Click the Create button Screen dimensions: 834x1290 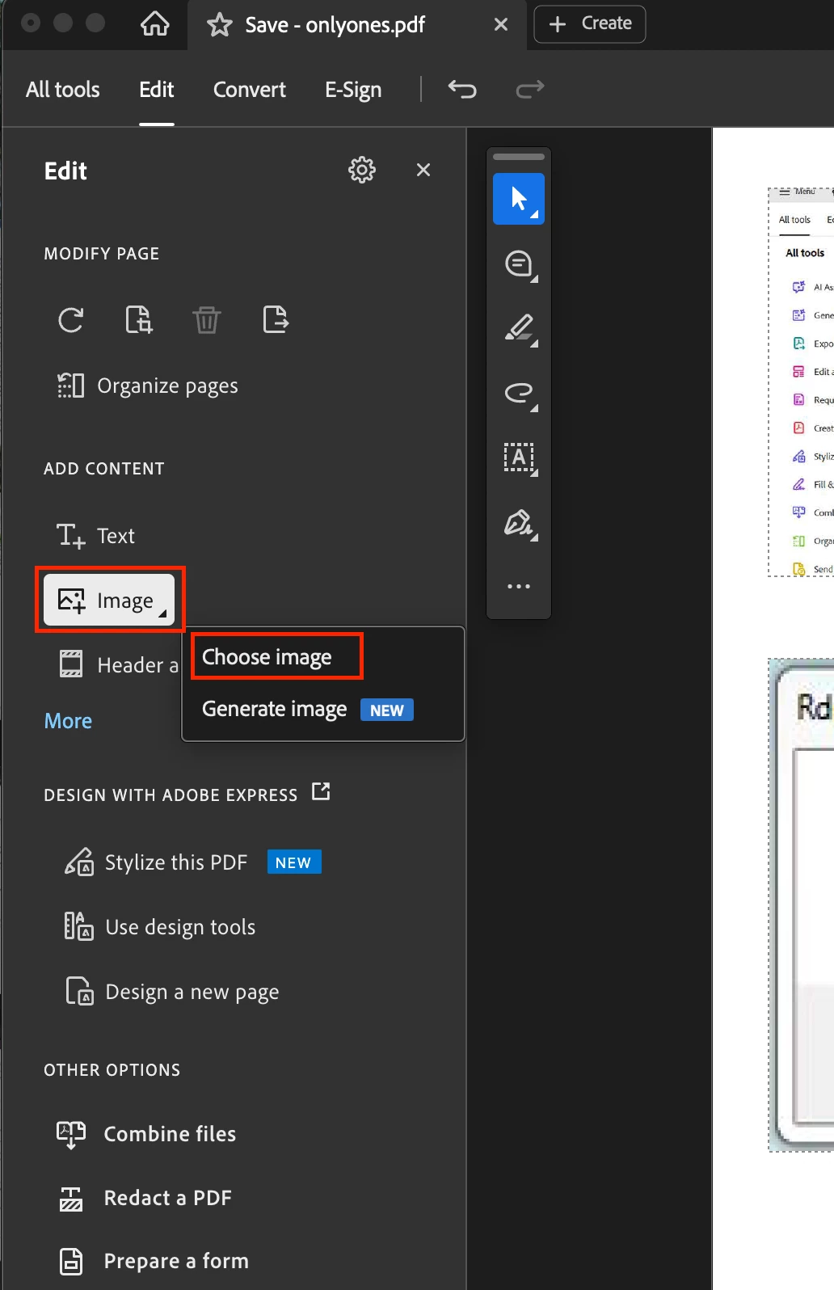point(590,23)
